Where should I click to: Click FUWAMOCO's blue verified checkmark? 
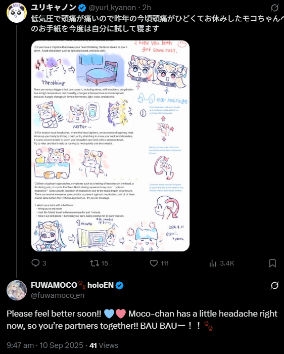[x=120, y=286]
